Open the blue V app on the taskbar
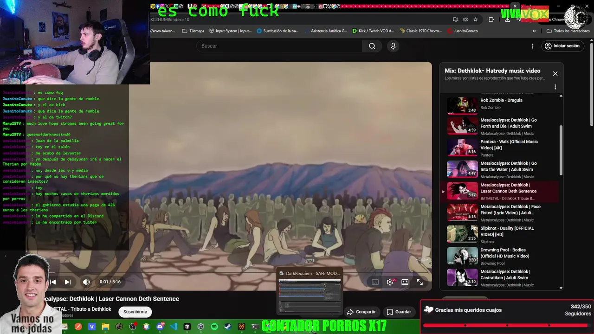This screenshot has width=594, height=334. [x=92, y=327]
